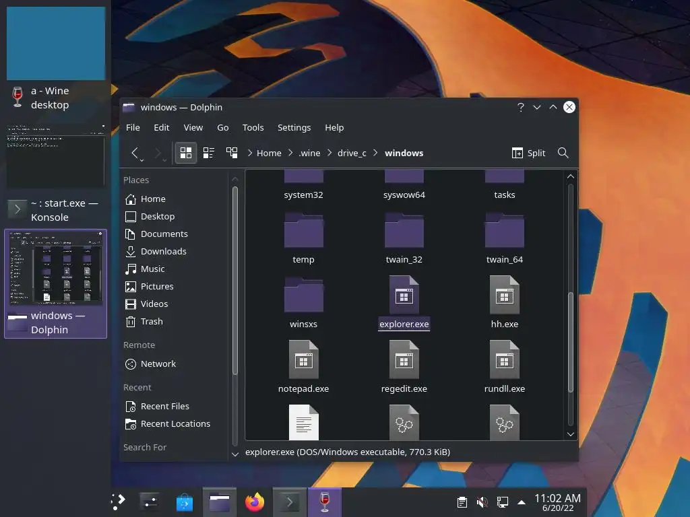The image size is (690, 517).
Task: Open the Settings menu
Action: (294, 127)
